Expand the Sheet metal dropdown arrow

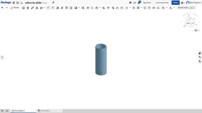click(166, 8)
